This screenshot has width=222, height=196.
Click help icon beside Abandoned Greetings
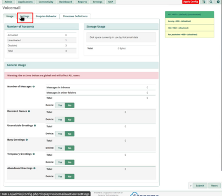pos(35,168)
